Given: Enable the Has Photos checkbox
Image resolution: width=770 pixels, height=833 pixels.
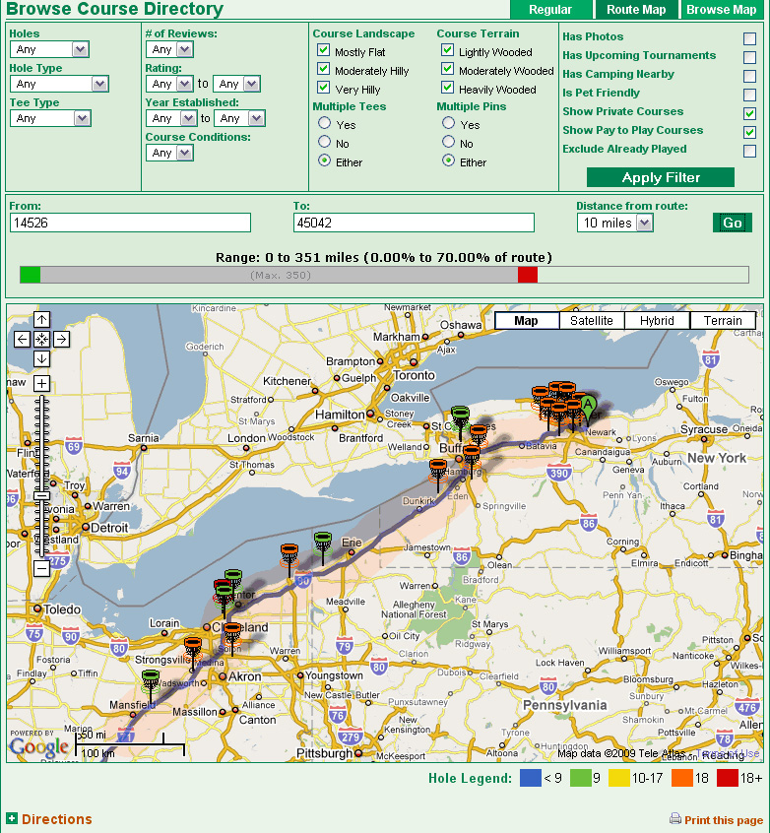Looking at the screenshot, I should pyautogui.click(x=749, y=38).
